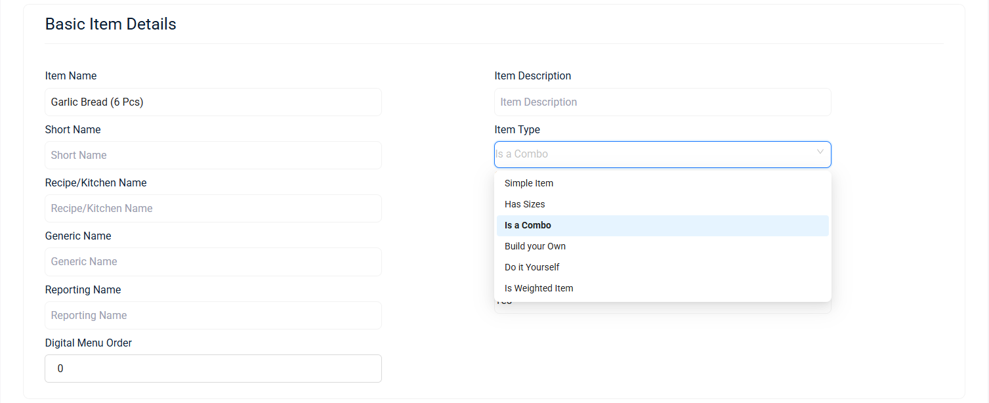Image resolution: width=989 pixels, height=403 pixels.
Task: Click into the Recipe/Kitchen Name input
Action: click(x=213, y=209)
